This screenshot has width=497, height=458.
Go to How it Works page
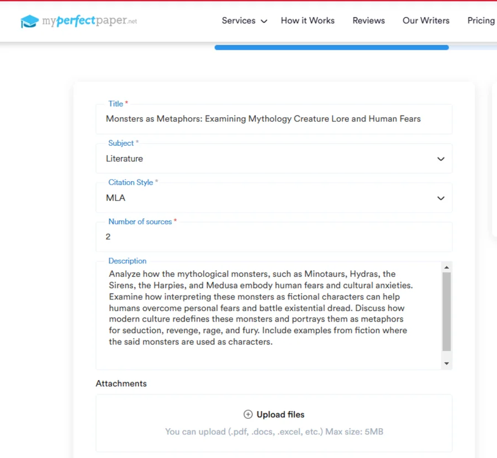coord(308,20)
